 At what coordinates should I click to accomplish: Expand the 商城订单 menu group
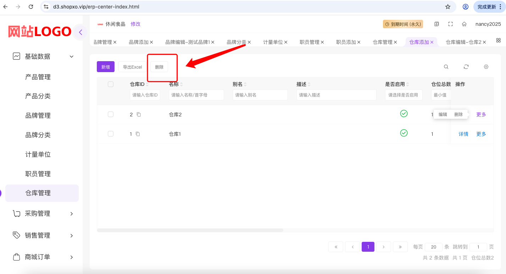pyautogui.click(x=72, y=257)
